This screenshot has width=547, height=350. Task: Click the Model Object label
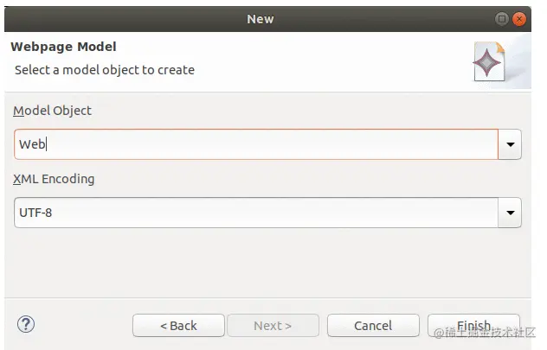click(x=52, y=111)
